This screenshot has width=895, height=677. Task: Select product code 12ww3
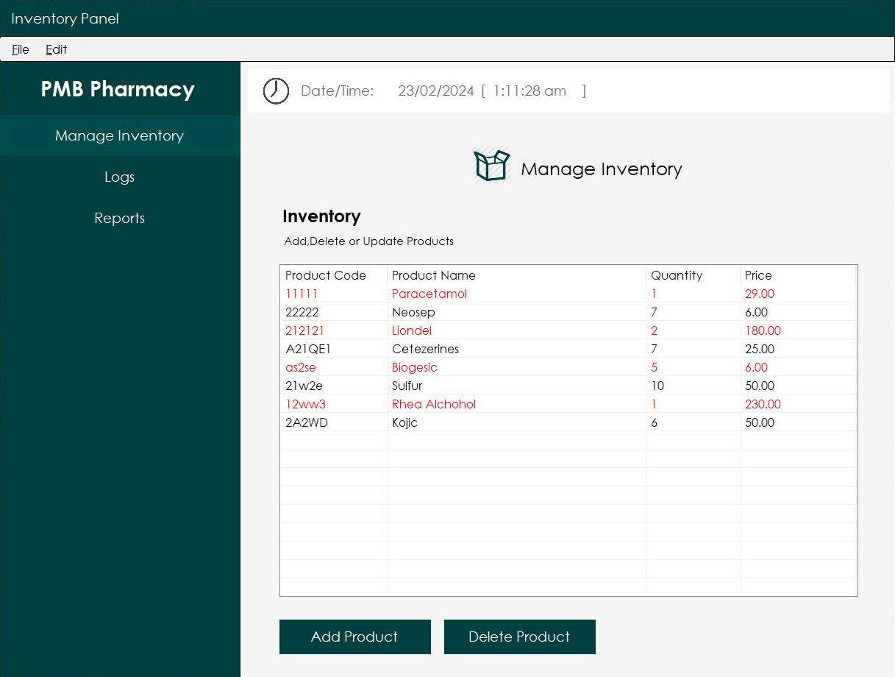[306, 404]
